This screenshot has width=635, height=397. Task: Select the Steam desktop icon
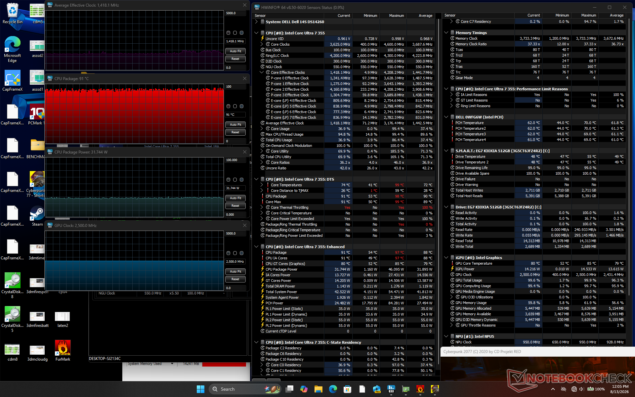(37, 216)
